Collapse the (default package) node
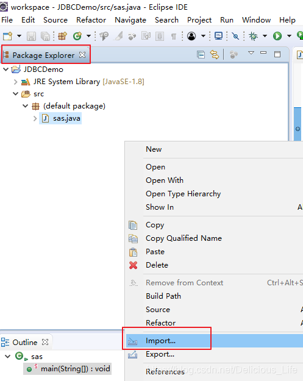 coord(25,106)
